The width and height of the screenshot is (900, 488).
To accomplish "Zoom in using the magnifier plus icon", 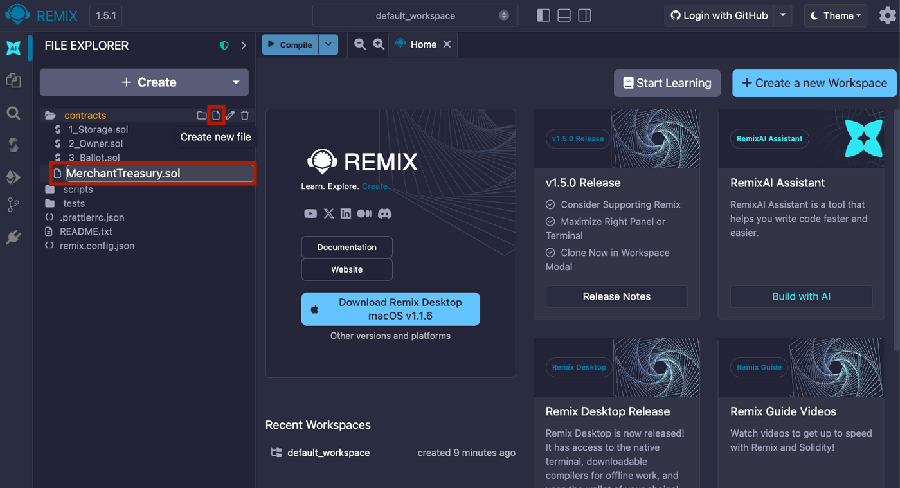I will tap(379, 44).
